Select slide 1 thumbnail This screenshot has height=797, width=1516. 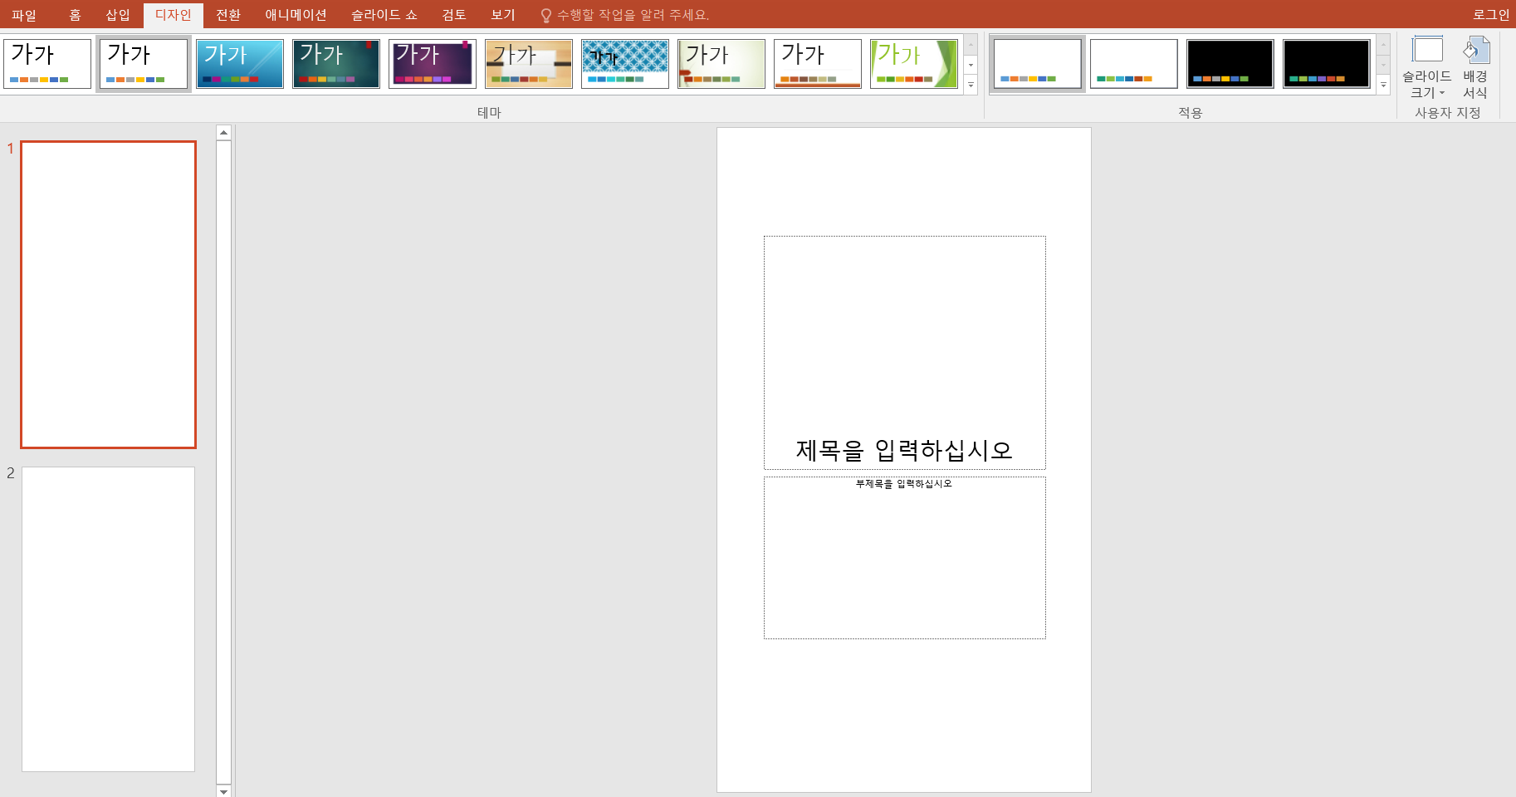coord(109,295)
